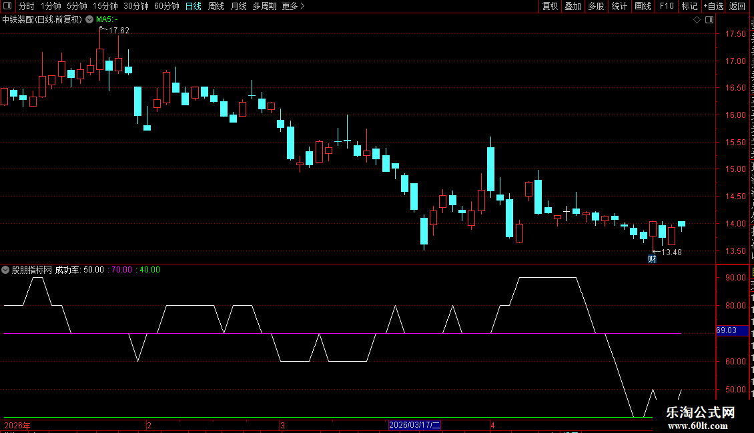Click the MA5 indicator label

point(107,20)
